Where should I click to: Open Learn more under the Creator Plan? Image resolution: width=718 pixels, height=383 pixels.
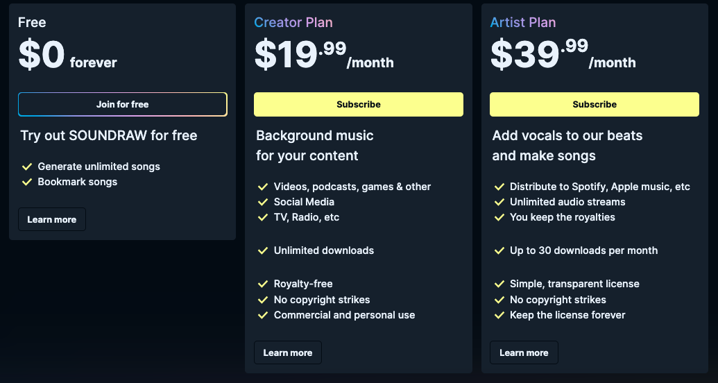point(288,353)
